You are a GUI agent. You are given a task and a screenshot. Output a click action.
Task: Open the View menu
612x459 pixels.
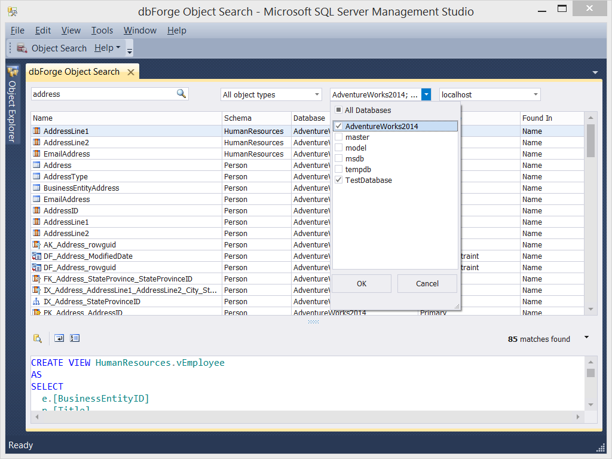[x=71, y=30]
